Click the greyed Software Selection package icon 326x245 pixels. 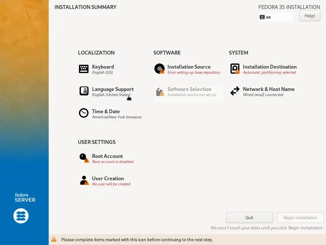pyautogui.click(x=160, y=92)
